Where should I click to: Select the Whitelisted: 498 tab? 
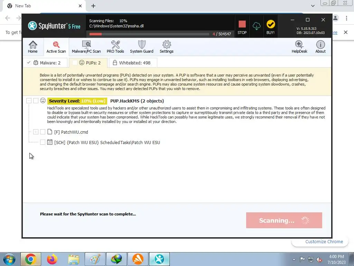pos(133,63)
